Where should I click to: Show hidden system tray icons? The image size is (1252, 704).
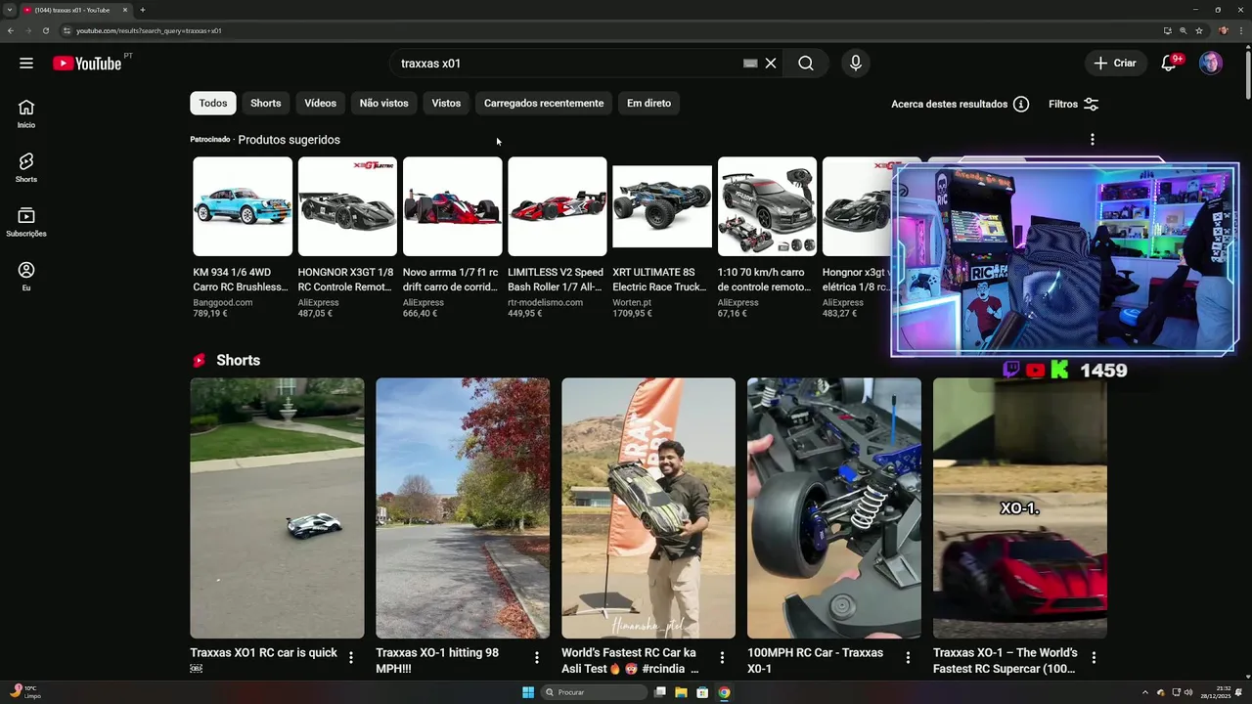1145,692
